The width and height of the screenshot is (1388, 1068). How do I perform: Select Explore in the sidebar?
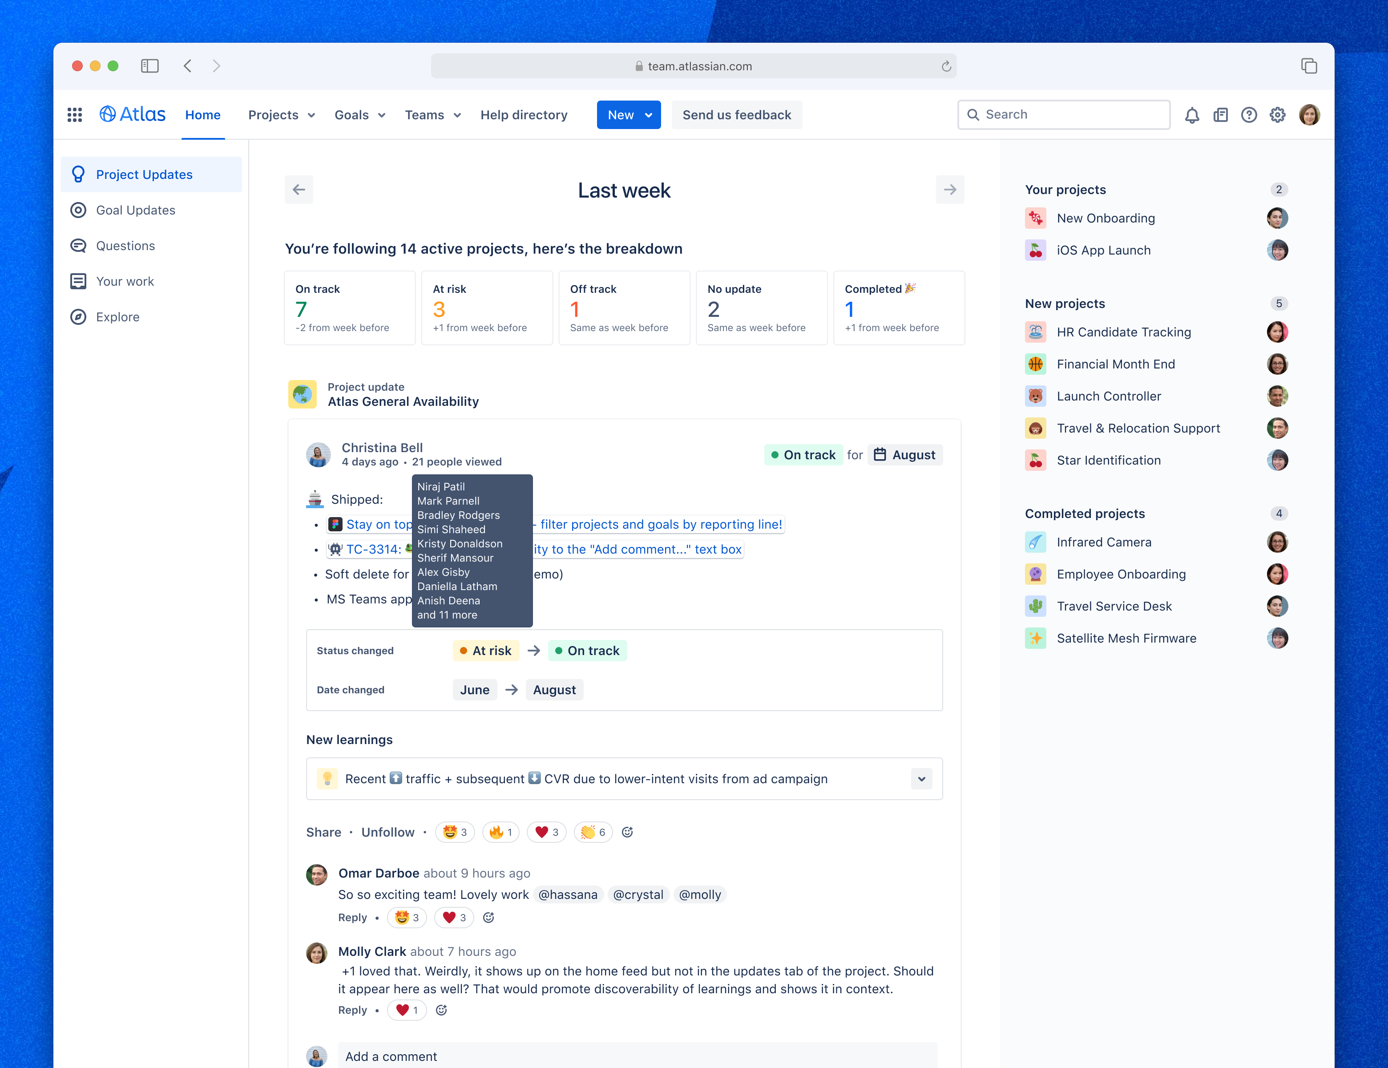(118, 316)
